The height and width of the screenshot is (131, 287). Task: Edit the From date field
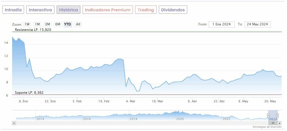pos(222,24)
